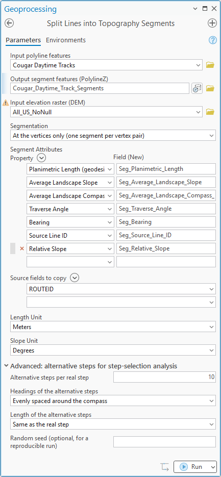Edit the Output segment features field
221x477 pixels.
click(x=100, y=88)
